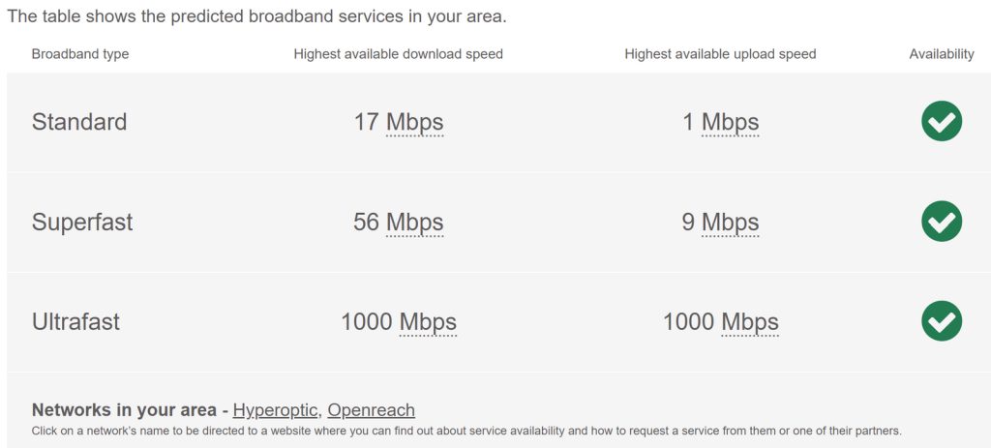This screenshot has height=448, width=991.
Task: Click the Standard availability green checkmark icon
Action: tap(941, 122)
